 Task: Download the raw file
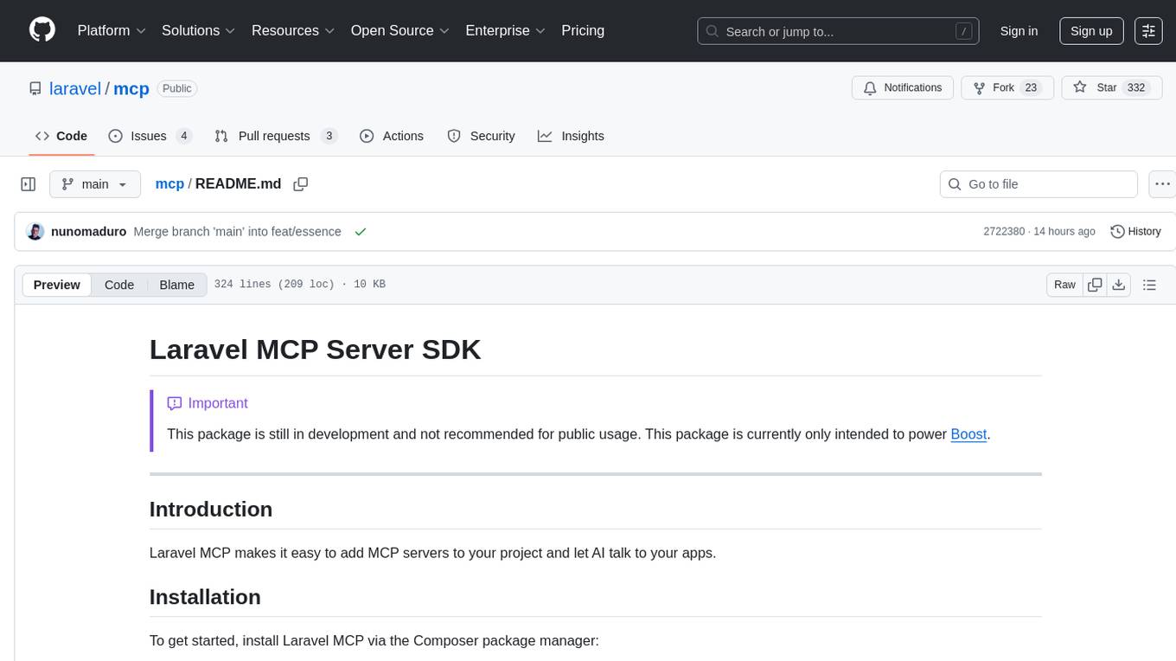[1118, 285]
